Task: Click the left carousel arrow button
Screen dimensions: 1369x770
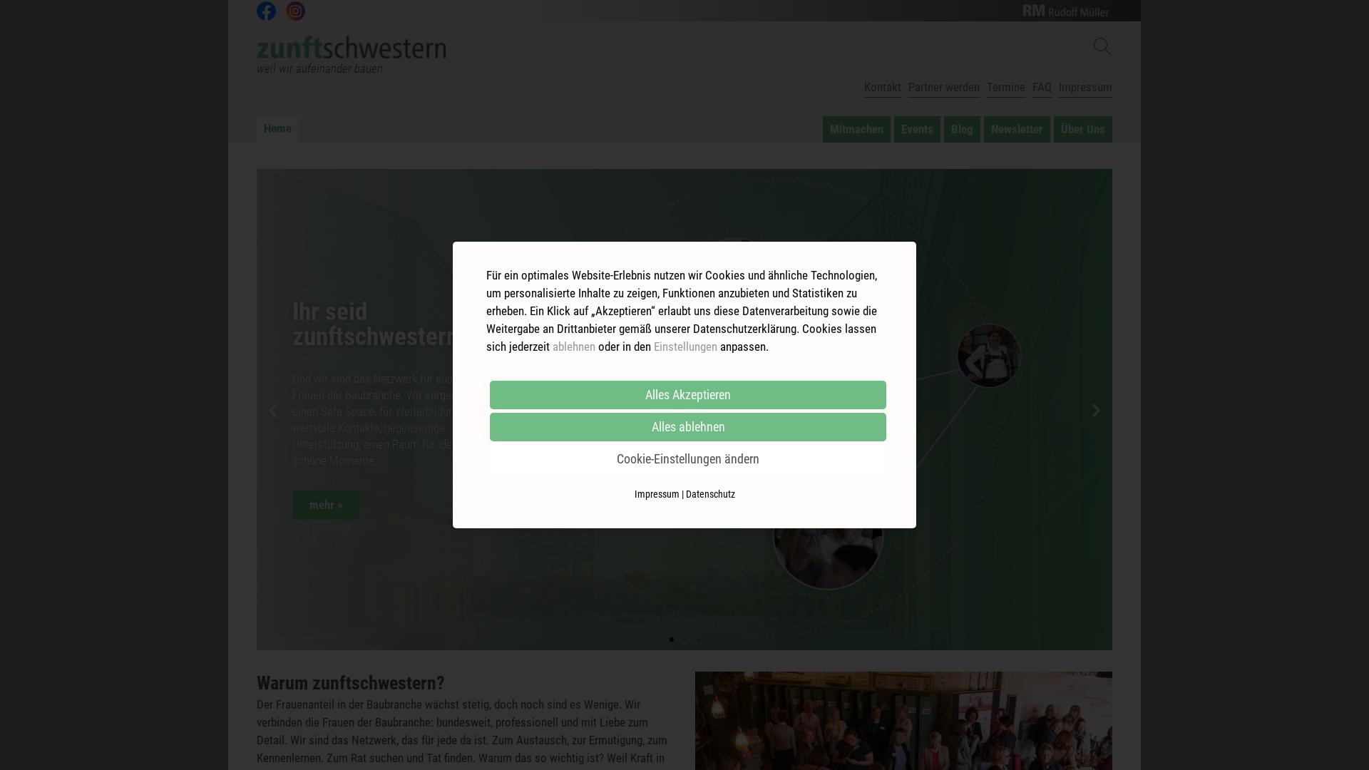Action: point(272,409)
